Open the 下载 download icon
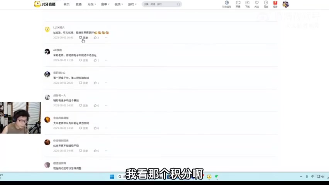The height and width of the screenshot is (185, 329). pyautogui.click(x=248, y=4)
